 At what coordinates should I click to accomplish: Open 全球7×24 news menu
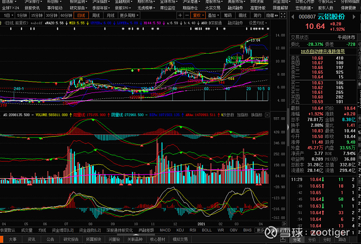point(10,8)
